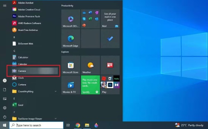This screenshot has width=208, height=129.
Task: Click the Productivity group heading
Action: point(67,6)
